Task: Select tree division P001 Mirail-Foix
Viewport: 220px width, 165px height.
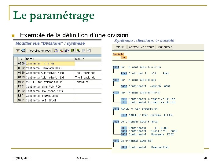Action: 124,131
